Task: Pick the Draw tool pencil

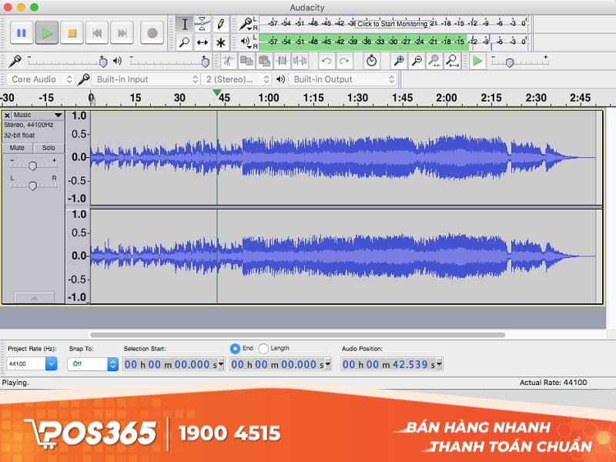Action: coord(219,24)
